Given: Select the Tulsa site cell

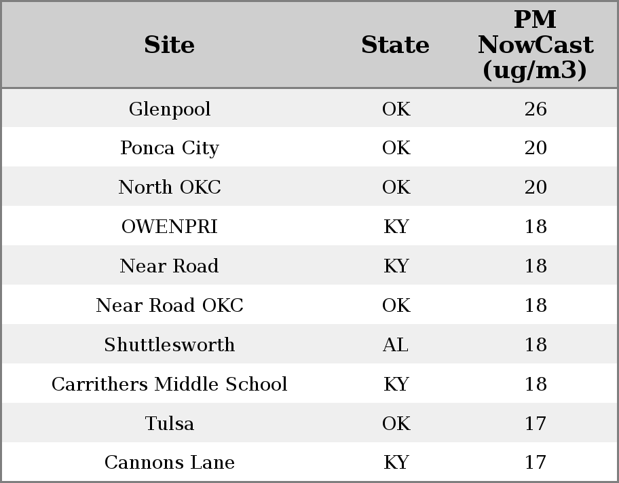Looking at the screenshot, I should click(170, 424).
